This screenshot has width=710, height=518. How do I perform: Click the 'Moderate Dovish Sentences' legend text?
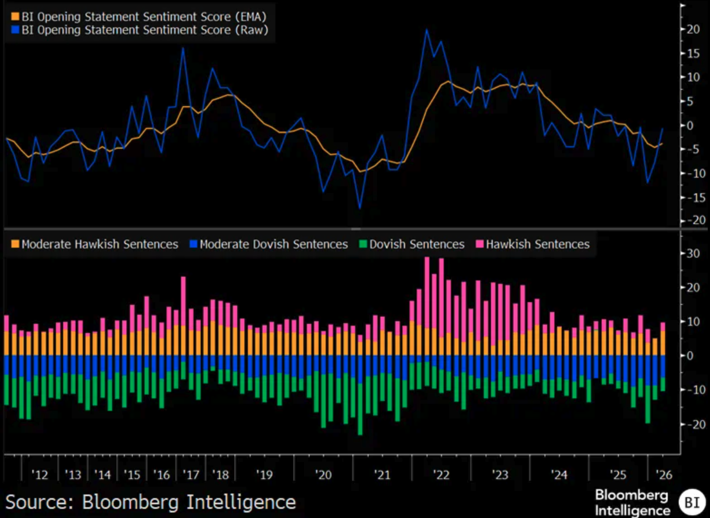click(273, 244)
